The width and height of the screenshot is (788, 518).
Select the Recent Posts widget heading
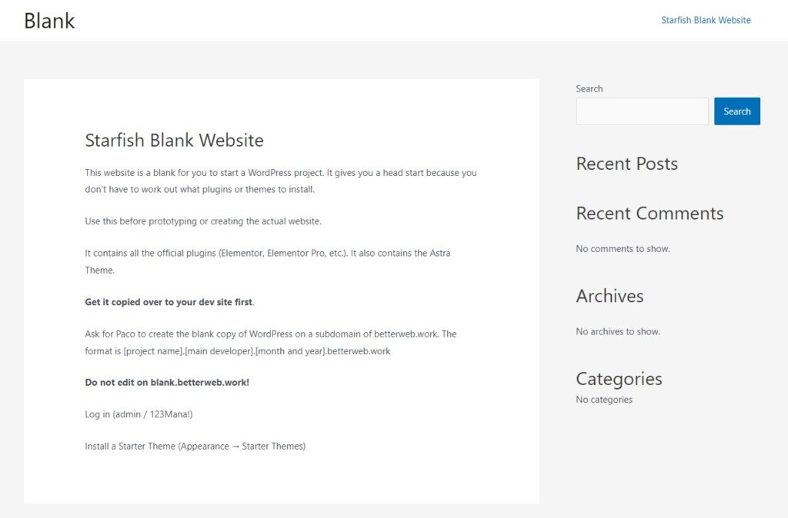[x=626, y=164]
